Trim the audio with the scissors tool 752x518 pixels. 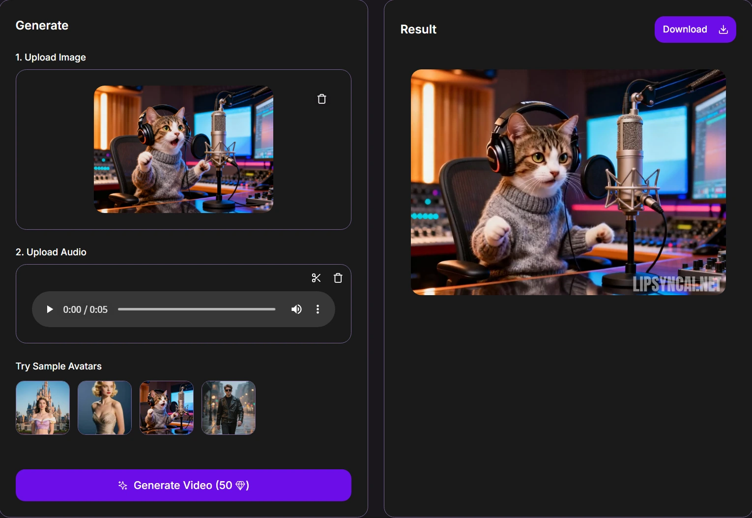click(316, 277)
